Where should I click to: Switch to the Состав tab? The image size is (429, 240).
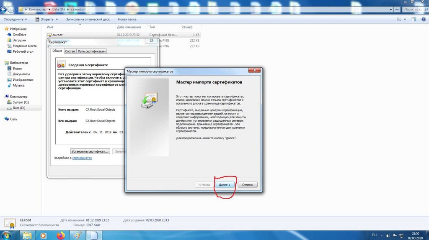(70, 51)
